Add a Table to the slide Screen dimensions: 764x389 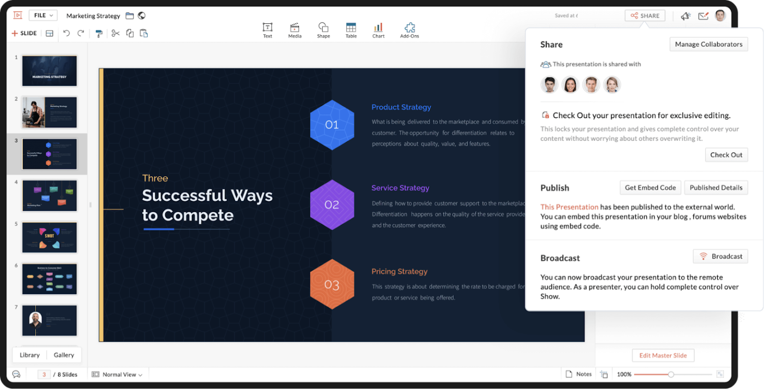click(351, 30)
